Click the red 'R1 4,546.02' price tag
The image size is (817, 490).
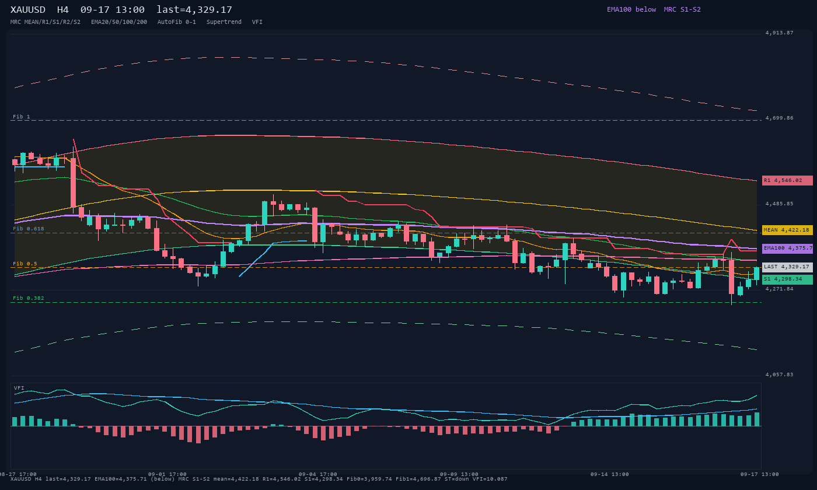tap(787, 181)
